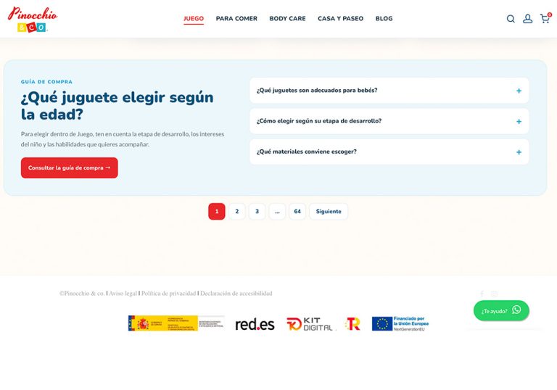Open the '¿Te ayudo?' chat button
The image size is (557, 390).
(501, 311)
